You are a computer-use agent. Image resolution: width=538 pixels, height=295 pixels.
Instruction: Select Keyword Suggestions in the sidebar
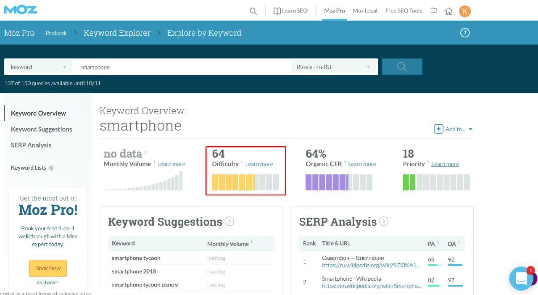pyautogui.click(x=41, y=129)
